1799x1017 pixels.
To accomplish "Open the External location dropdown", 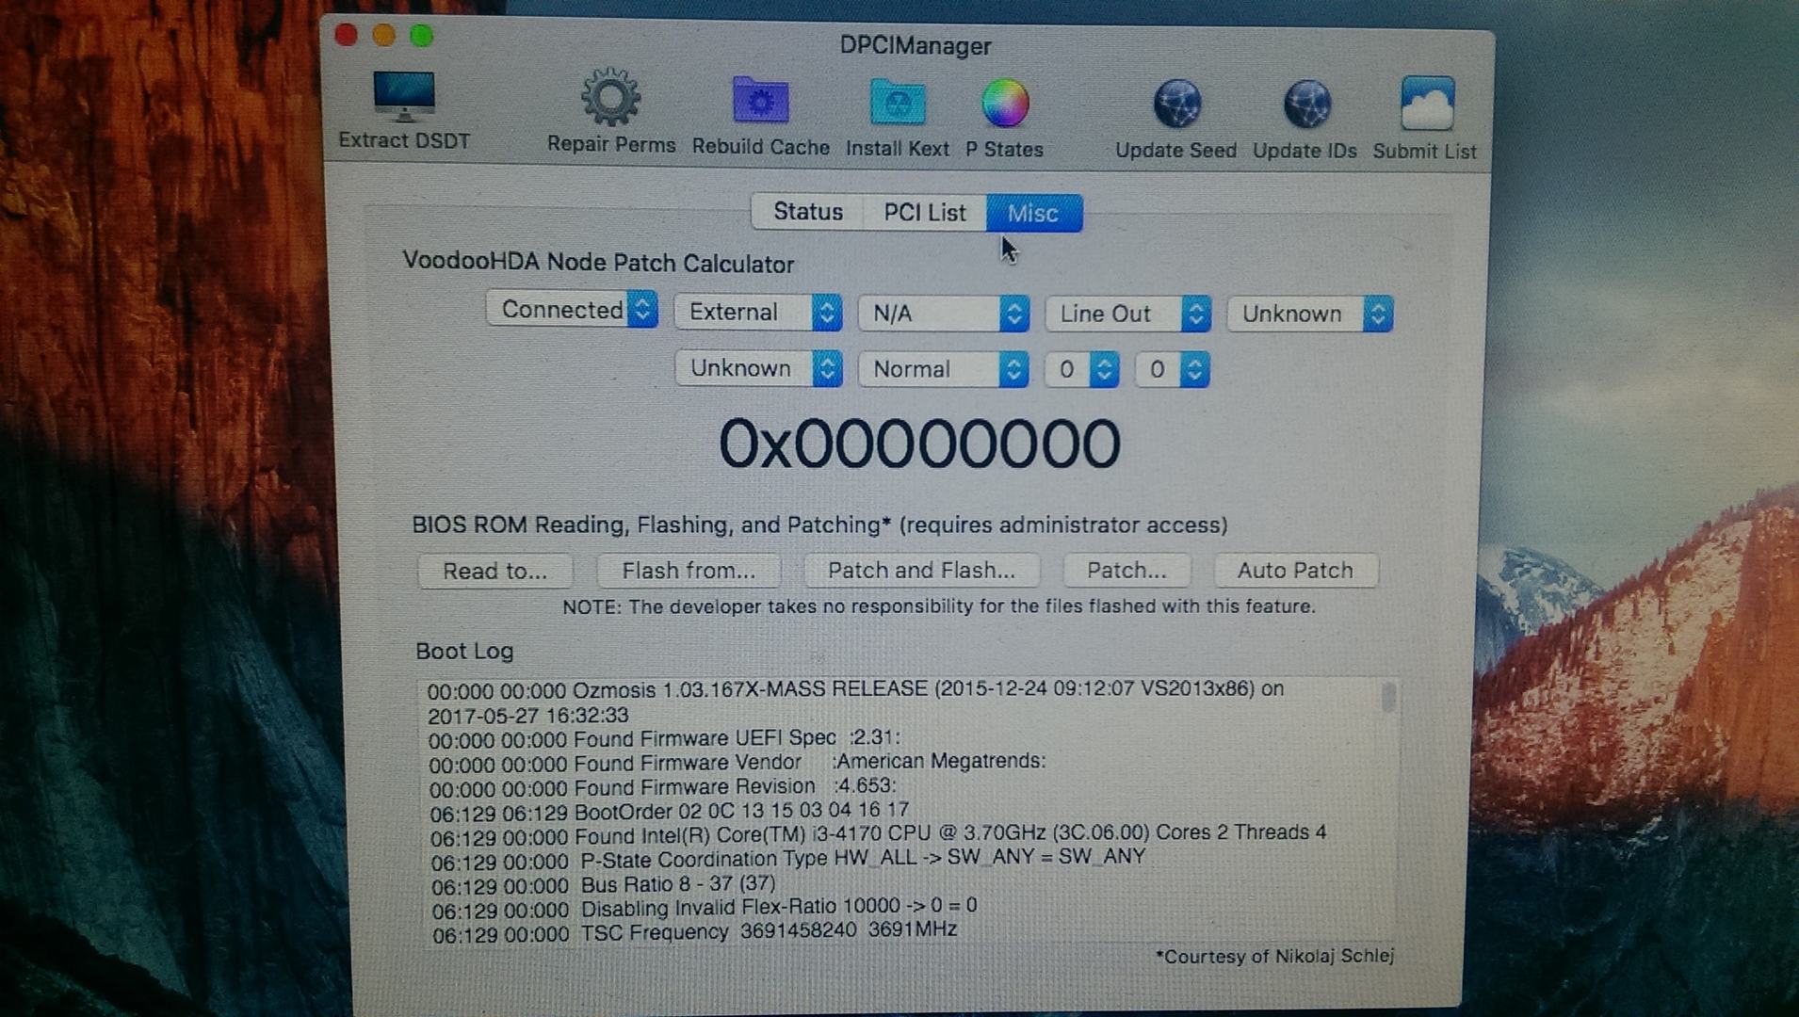I will [x=758, y=312].
